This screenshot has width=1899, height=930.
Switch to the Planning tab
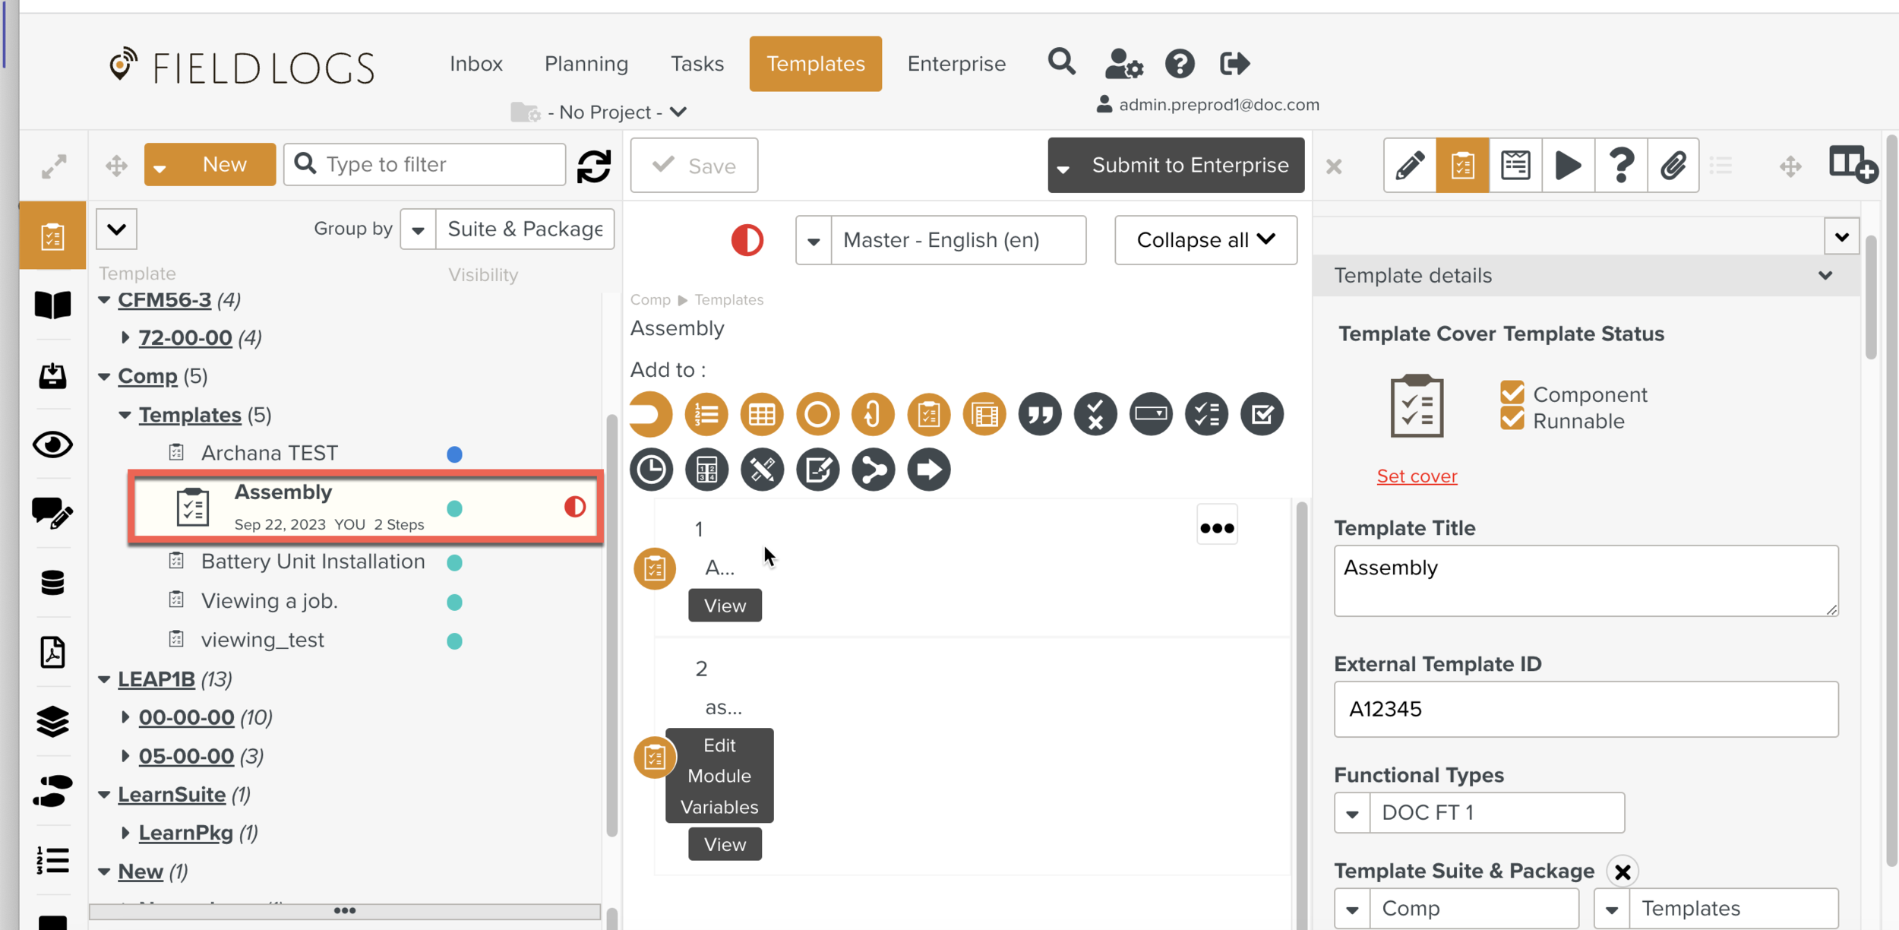click(586, 64)
